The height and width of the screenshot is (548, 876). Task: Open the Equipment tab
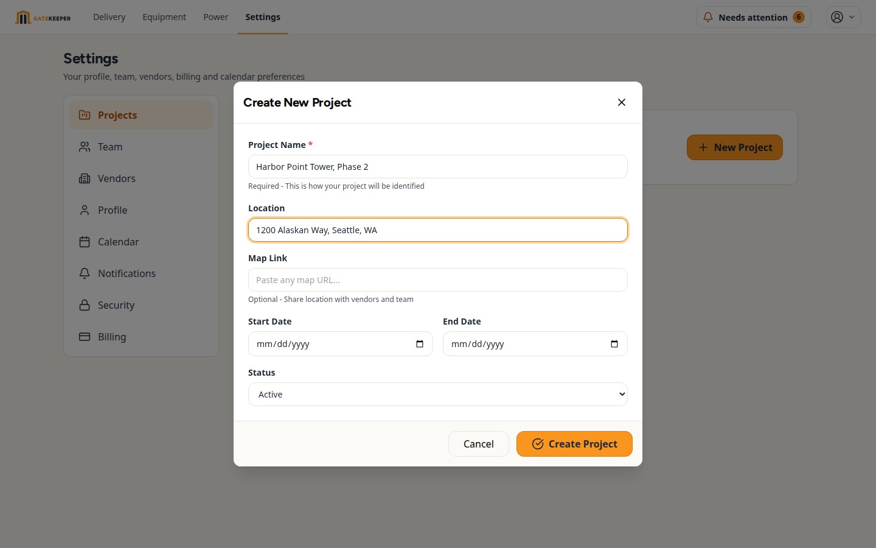164,17
